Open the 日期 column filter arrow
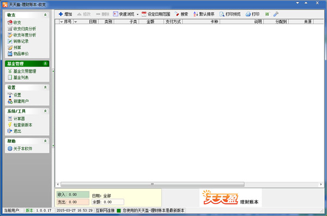The width and height of the screenshot is (327, 216). click(x=76, y=22)
